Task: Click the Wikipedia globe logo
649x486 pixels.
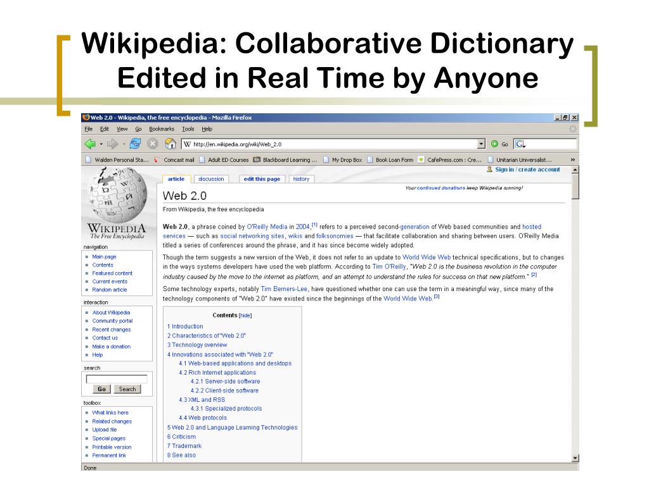Action: click(117, 196)
